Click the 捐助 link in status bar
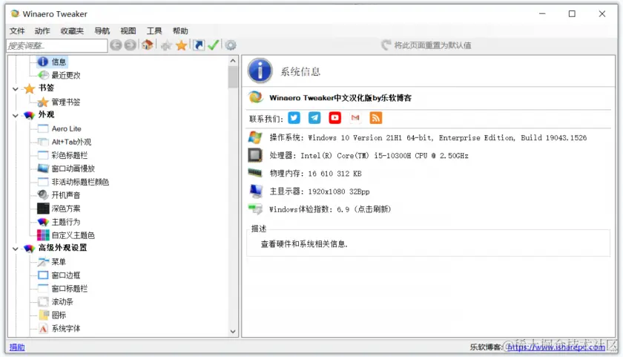Screen dimensions: 623x357 click(x=17, y=347)
